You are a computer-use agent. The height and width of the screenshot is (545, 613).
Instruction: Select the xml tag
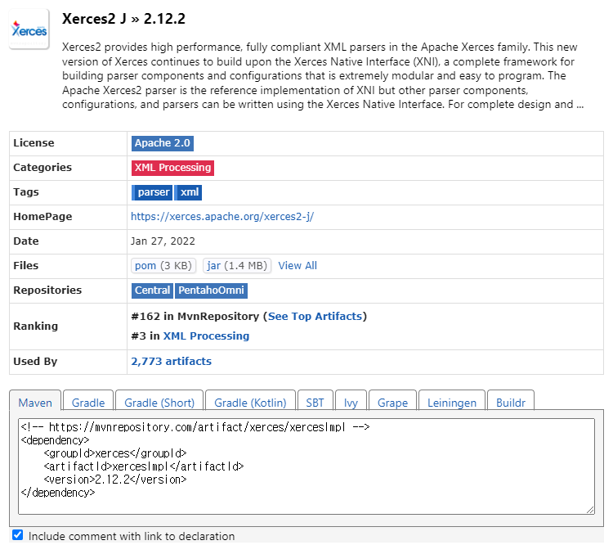pyautogui.click(x=188, y=192)
